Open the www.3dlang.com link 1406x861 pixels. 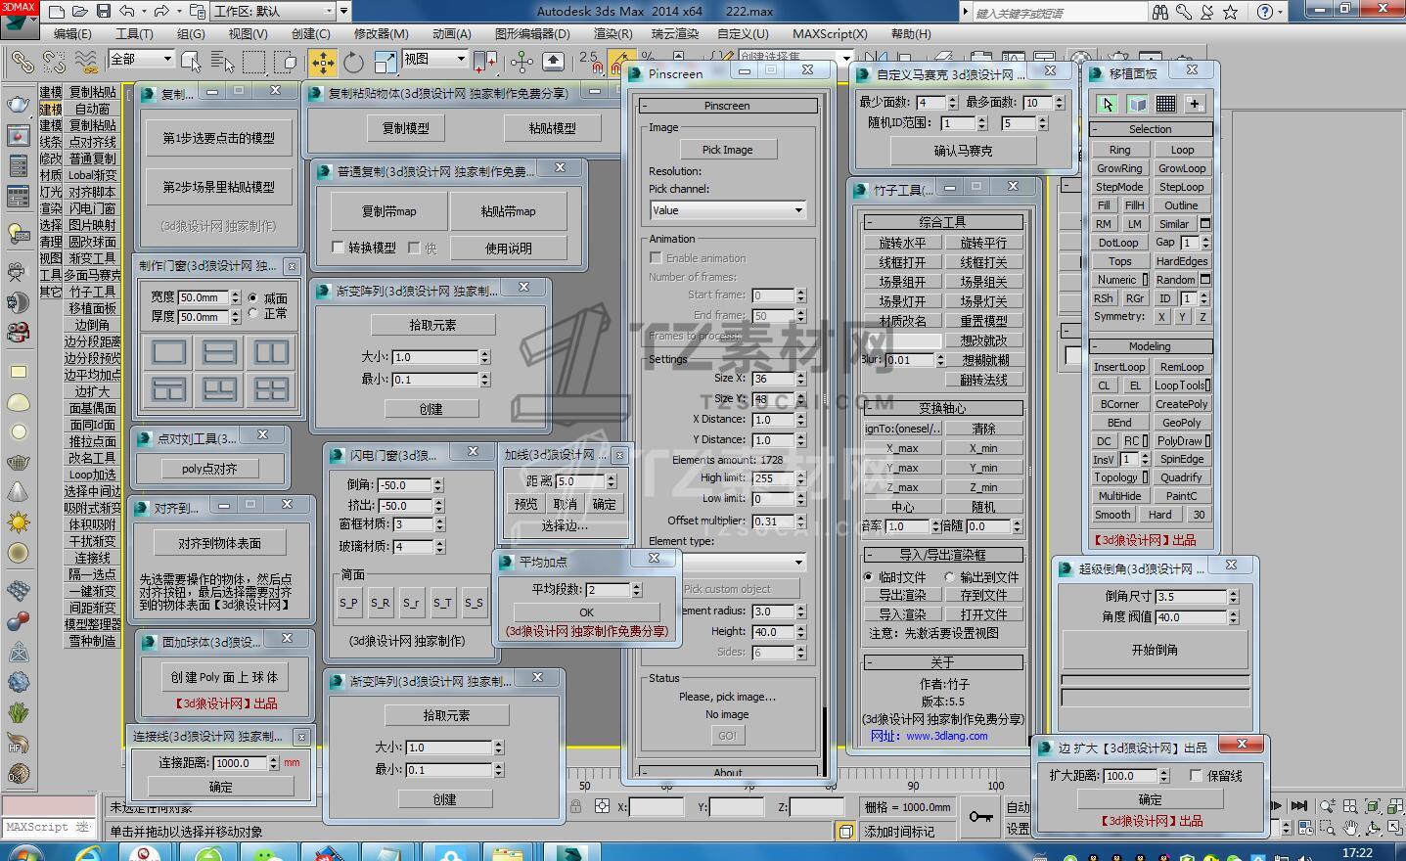tap(946, 736)
